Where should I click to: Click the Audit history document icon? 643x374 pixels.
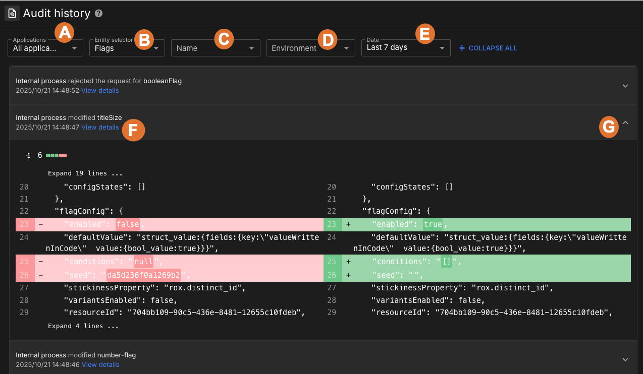pyautogui.click(x=12, y=13)
